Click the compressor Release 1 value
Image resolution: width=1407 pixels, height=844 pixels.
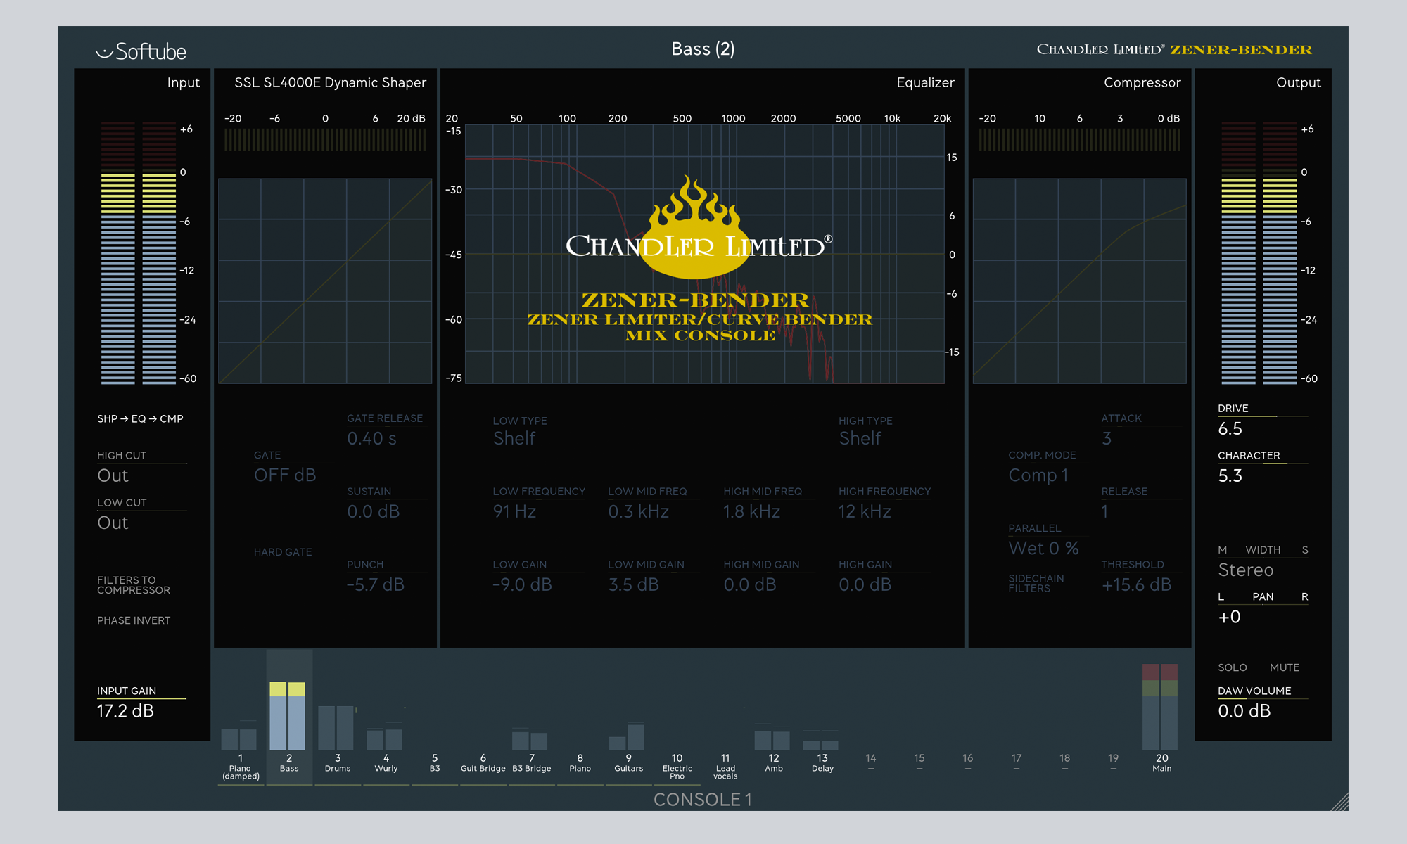click(1105, 512)
